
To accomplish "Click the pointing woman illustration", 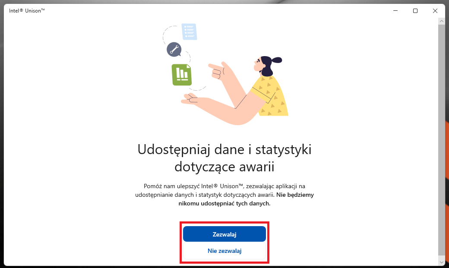I will coord(235,90).
